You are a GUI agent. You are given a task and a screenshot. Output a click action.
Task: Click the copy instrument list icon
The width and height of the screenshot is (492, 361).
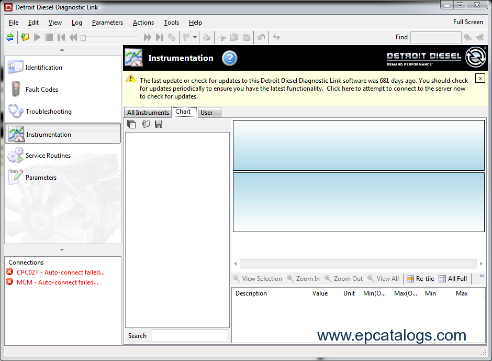(x=131, y=124)
